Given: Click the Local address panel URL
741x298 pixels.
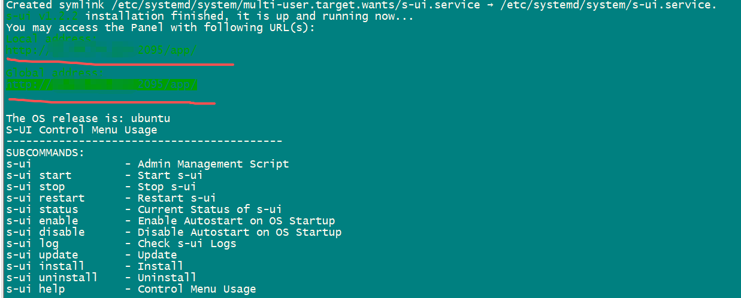Looking at the screenshot, I should (x=101, y=50).
